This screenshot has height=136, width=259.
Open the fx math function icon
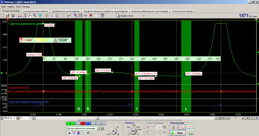coord(88,133)
